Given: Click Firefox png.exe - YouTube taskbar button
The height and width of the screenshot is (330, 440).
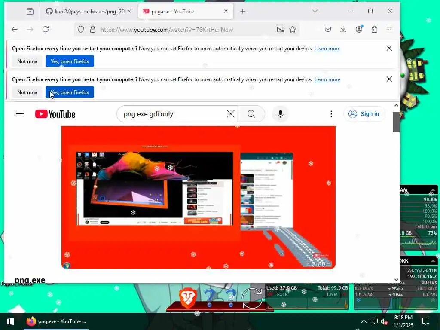Looking at the screenshot, I should [x=56, y=321].
